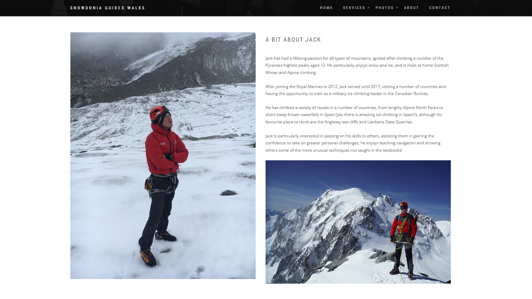Image resolution: width=532 pixels, height=299 pixels.
Task: Click the paragraph mentioning the Royal Marines
Action: click(x=356, y=90)
